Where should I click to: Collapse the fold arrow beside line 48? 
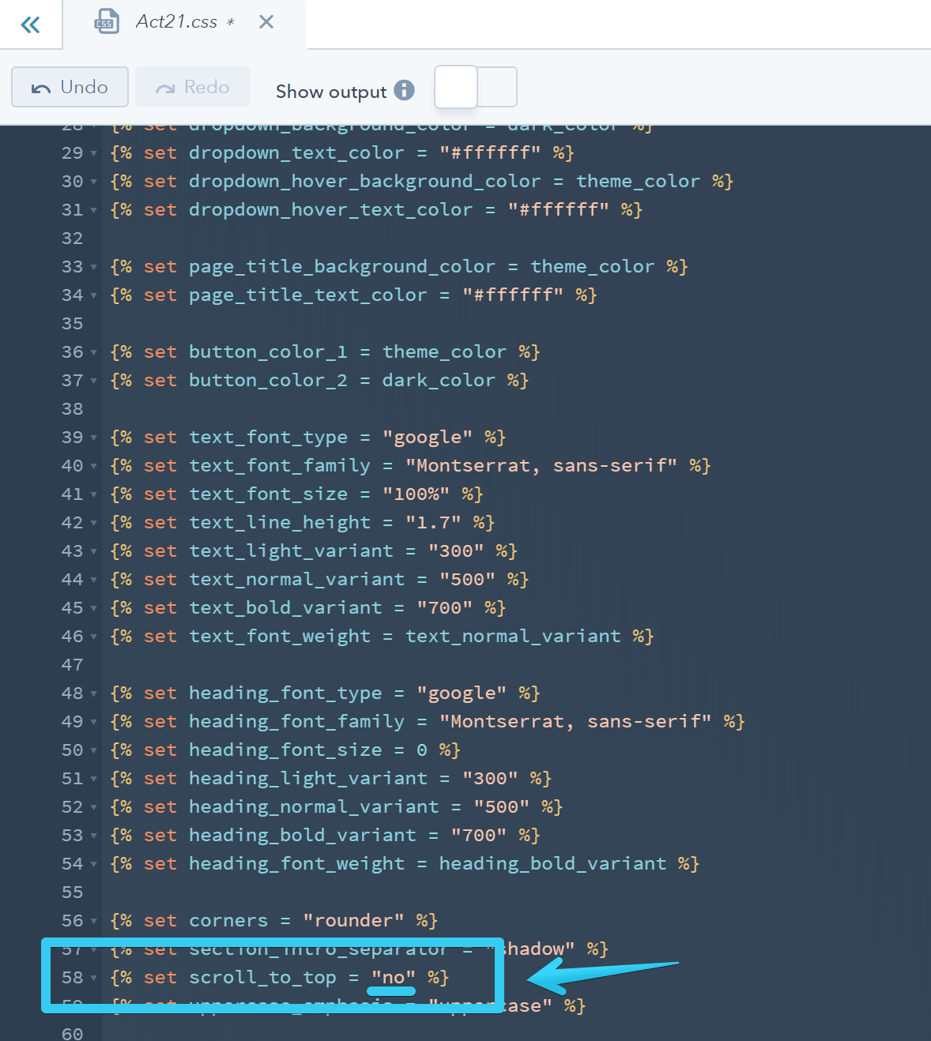pos(93,694)
